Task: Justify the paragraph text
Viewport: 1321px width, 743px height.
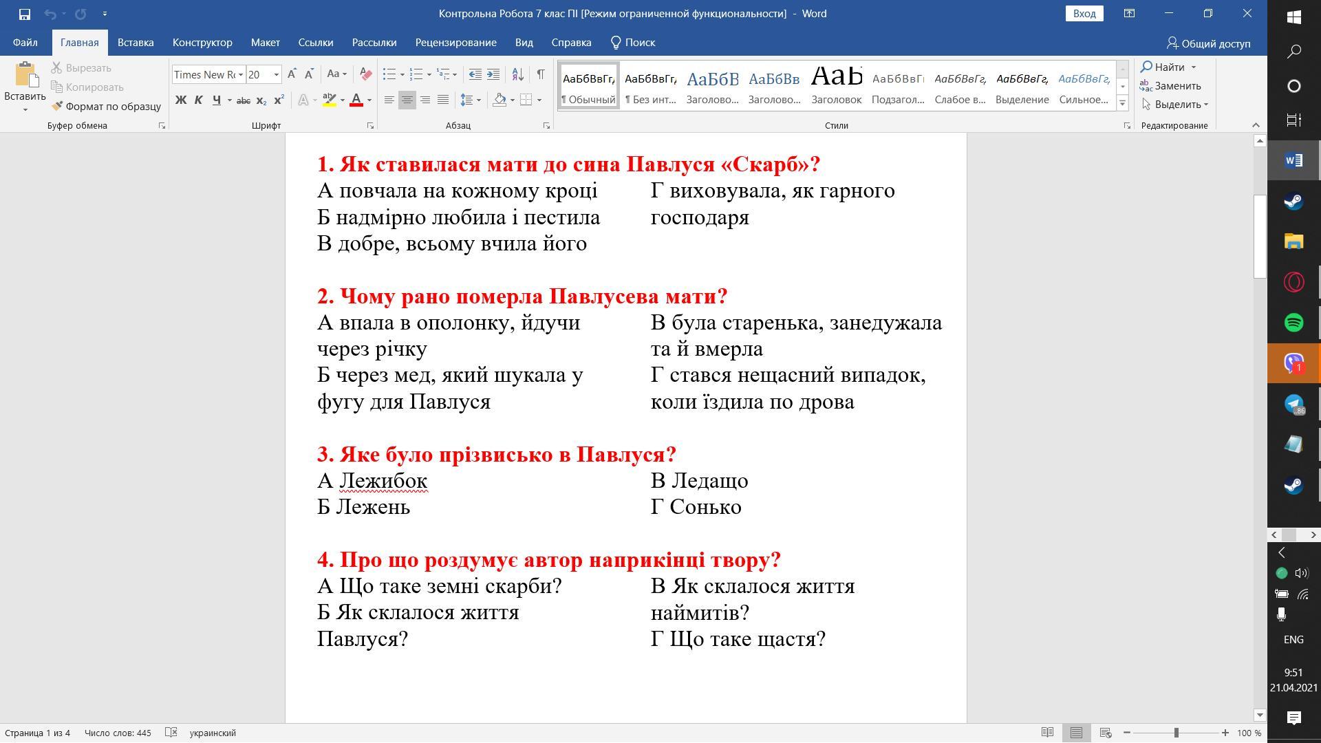Action: point(443,100)
